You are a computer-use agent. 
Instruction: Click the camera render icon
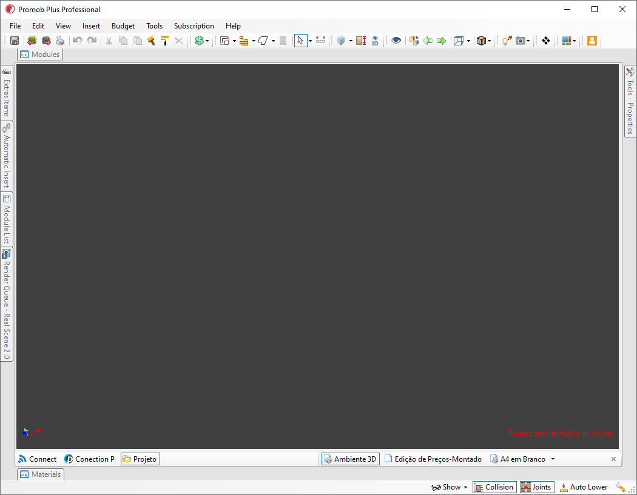[x=521, y=41]
